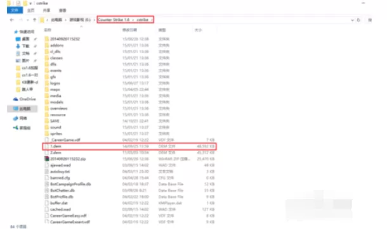
Task: Open 图片 in the navigation pane
Action: point(25,60)
